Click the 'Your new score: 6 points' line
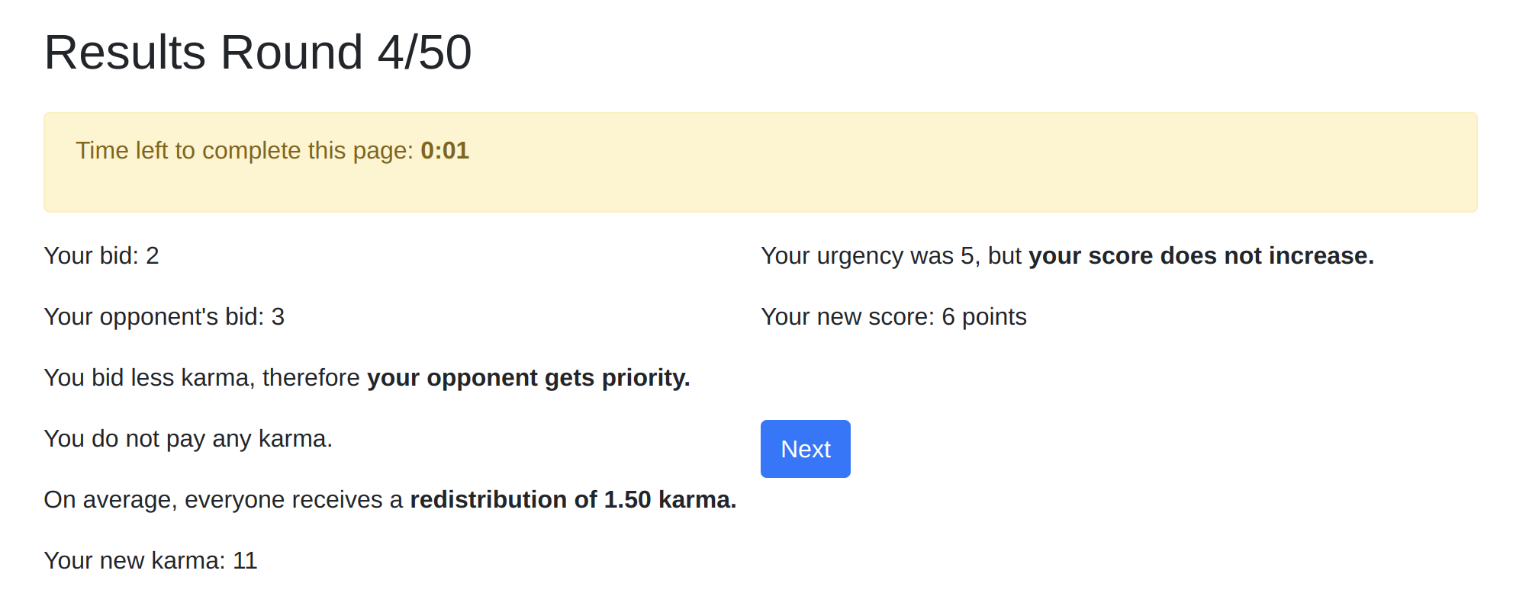 [893, 317]
